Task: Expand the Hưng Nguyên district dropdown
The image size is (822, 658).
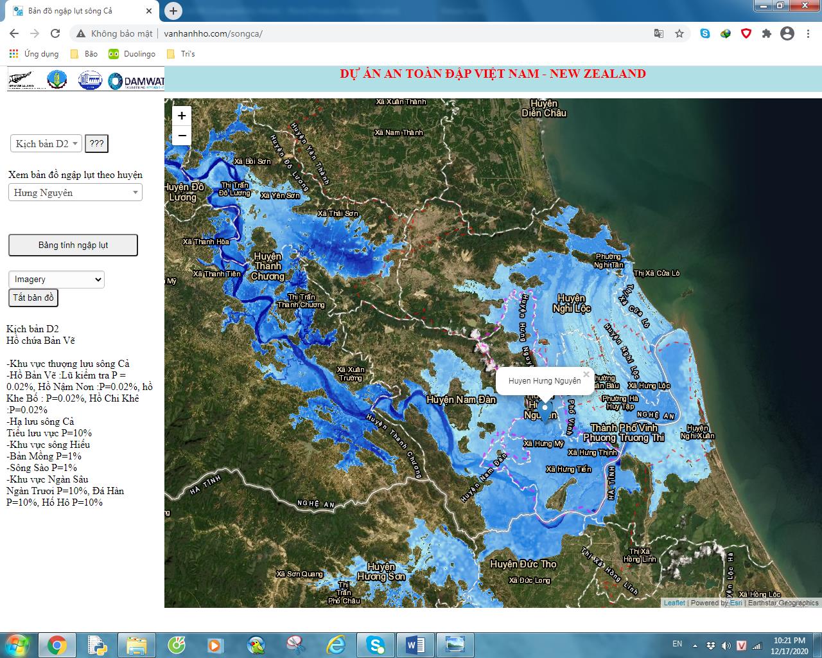Action: coord(75,193)
